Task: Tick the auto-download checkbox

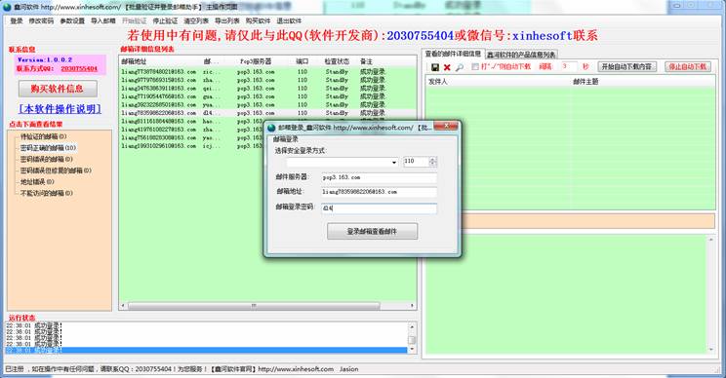Action: [x=474, y=67]
